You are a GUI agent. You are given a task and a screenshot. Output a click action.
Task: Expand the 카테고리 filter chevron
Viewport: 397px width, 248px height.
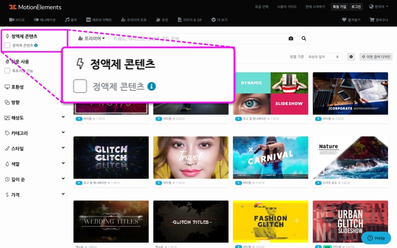pos(63,132)
